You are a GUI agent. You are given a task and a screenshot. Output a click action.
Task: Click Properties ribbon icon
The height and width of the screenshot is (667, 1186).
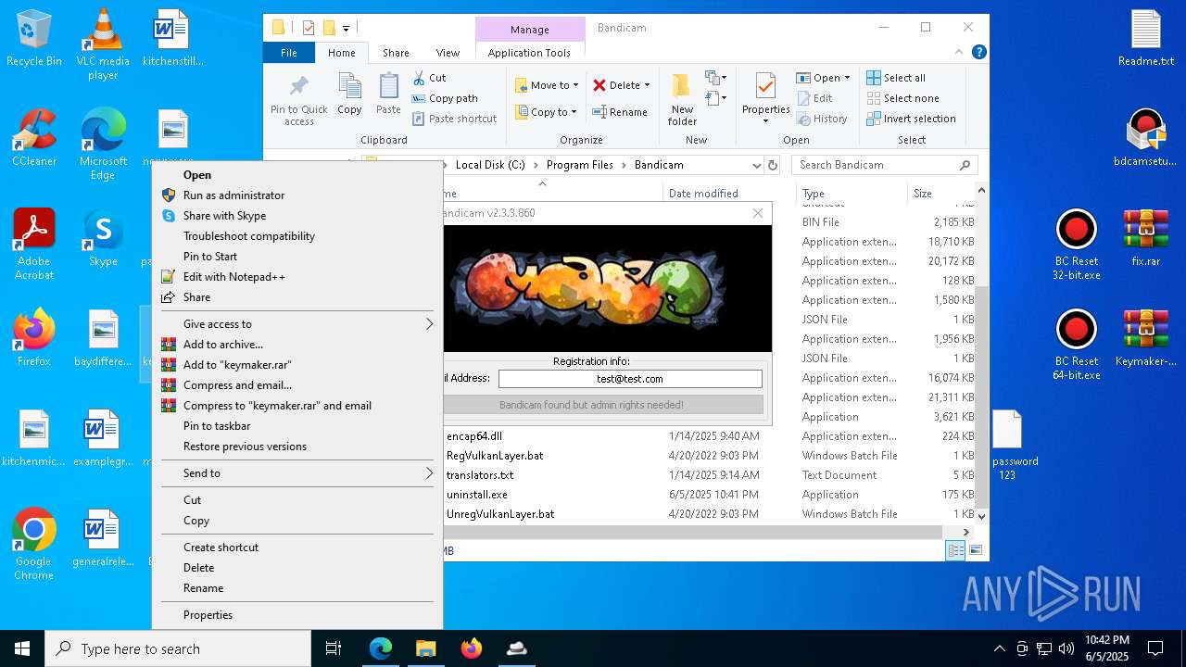click(x=765, y=98)
